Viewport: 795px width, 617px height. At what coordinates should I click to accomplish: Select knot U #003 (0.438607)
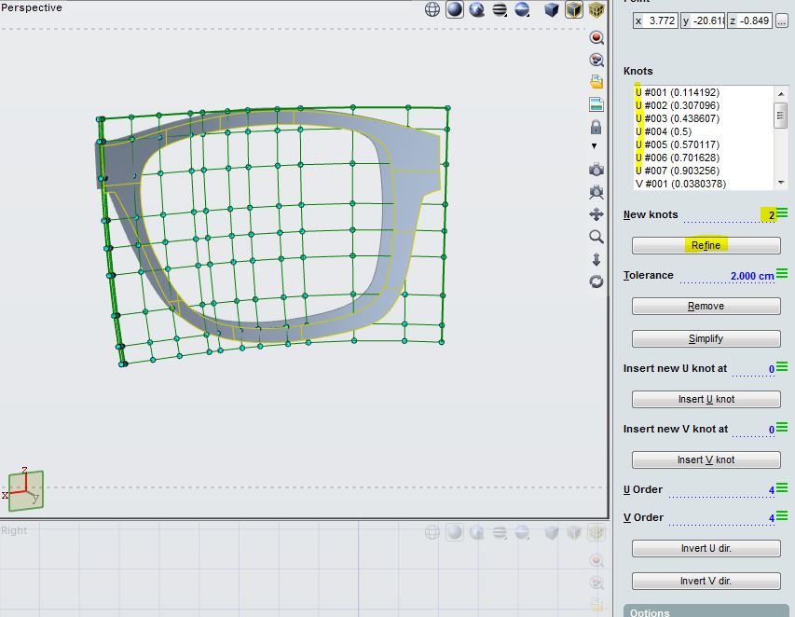tap(678, 118)
